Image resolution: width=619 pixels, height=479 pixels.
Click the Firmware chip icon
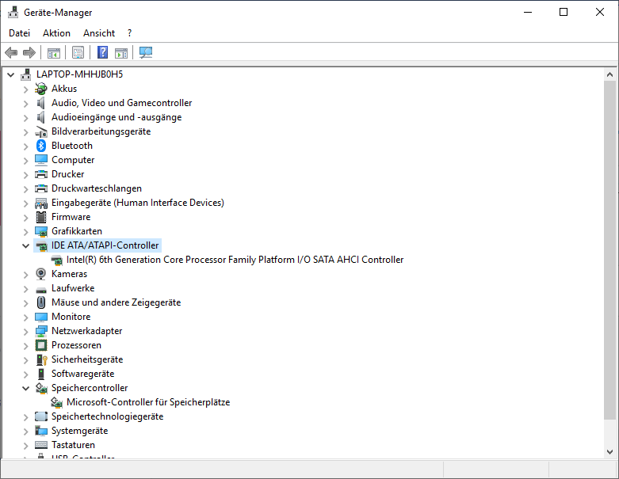(41, 217)
